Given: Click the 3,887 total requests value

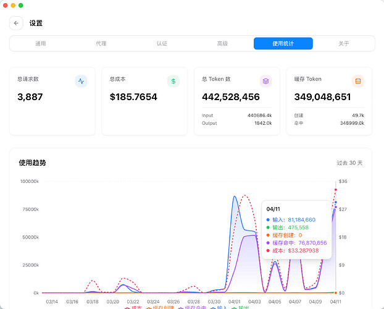Looking at the screenshot, I should [30, 97].
